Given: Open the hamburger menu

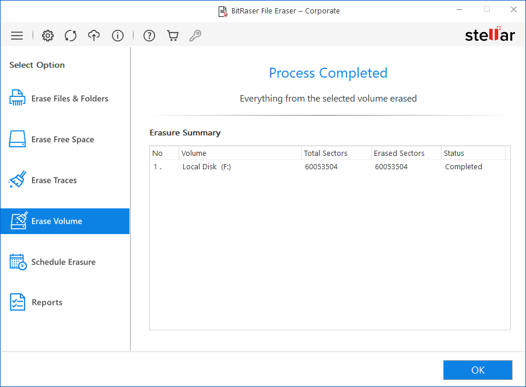Looking at the screenshot, I should click(x=17, y=35).
